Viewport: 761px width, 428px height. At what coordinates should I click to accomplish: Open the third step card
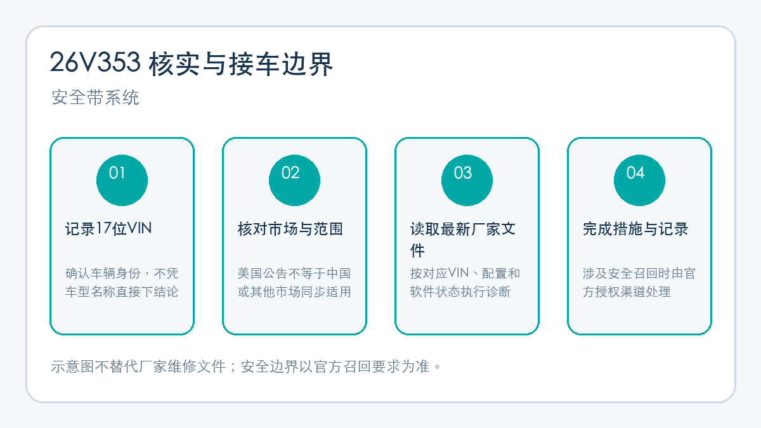pos(467,236)
